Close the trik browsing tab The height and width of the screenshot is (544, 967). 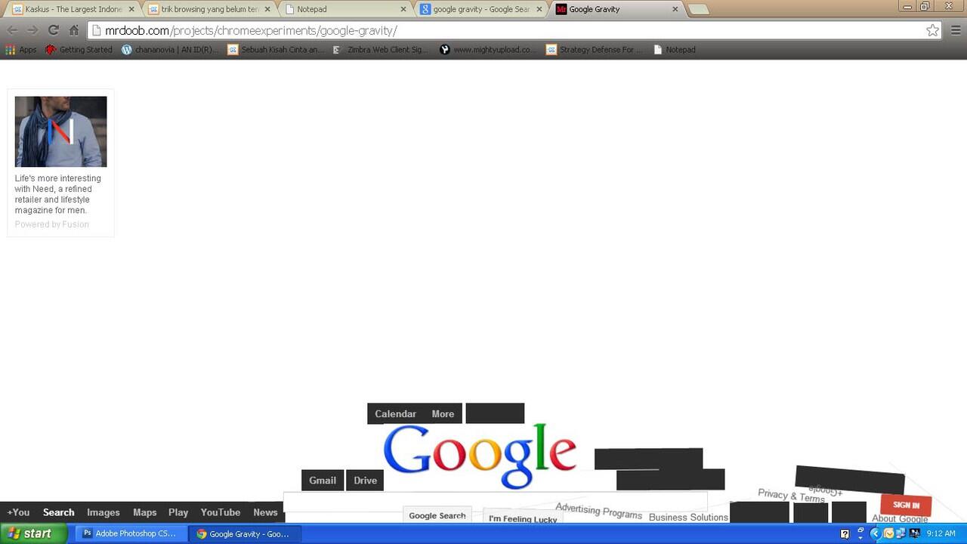[x=267, y=9]
